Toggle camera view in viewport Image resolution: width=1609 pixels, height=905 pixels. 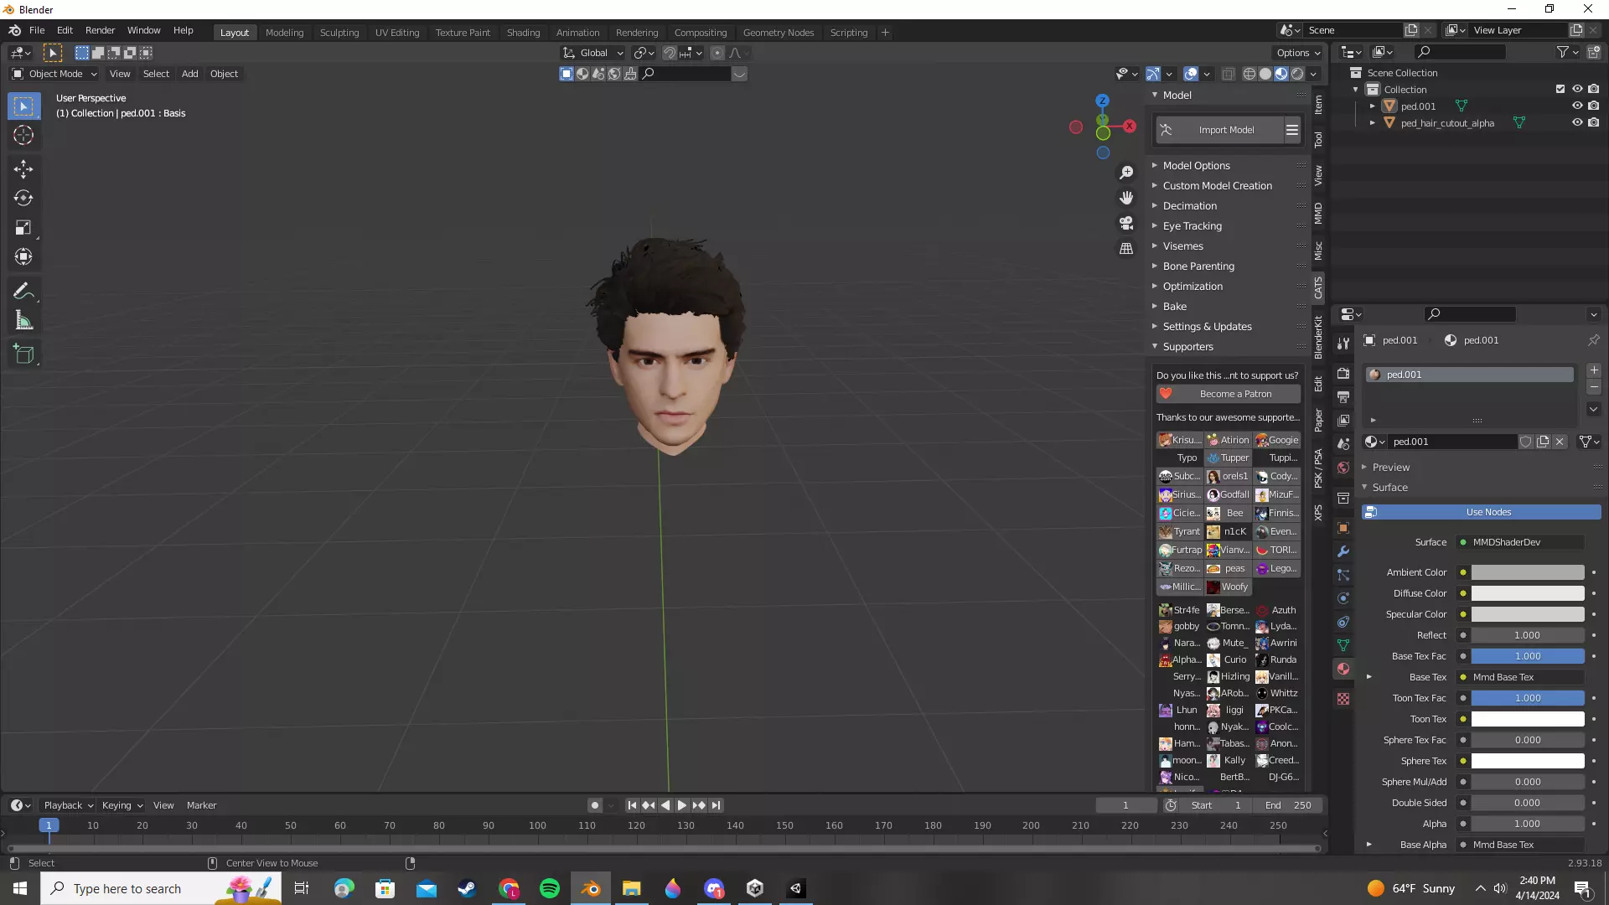tap(1126, 223)
